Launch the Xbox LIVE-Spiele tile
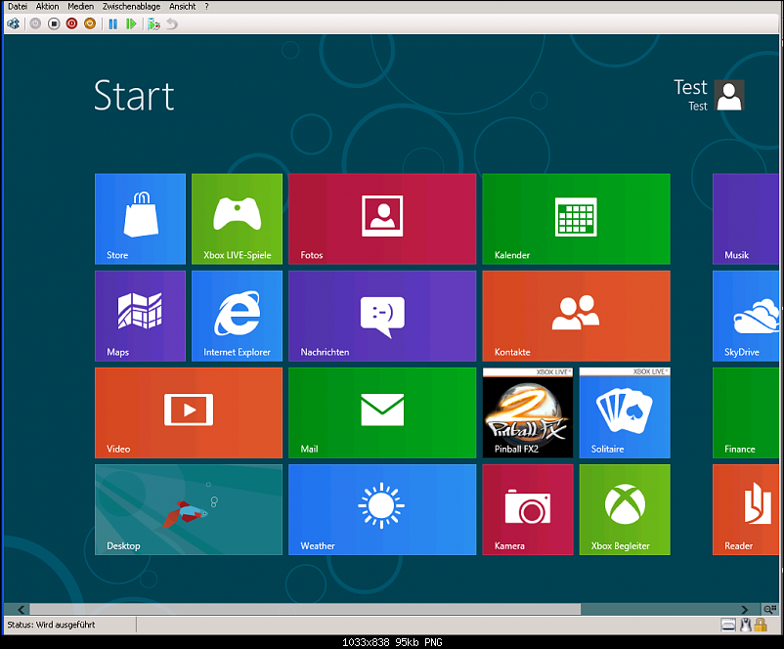 pos(237,219)
